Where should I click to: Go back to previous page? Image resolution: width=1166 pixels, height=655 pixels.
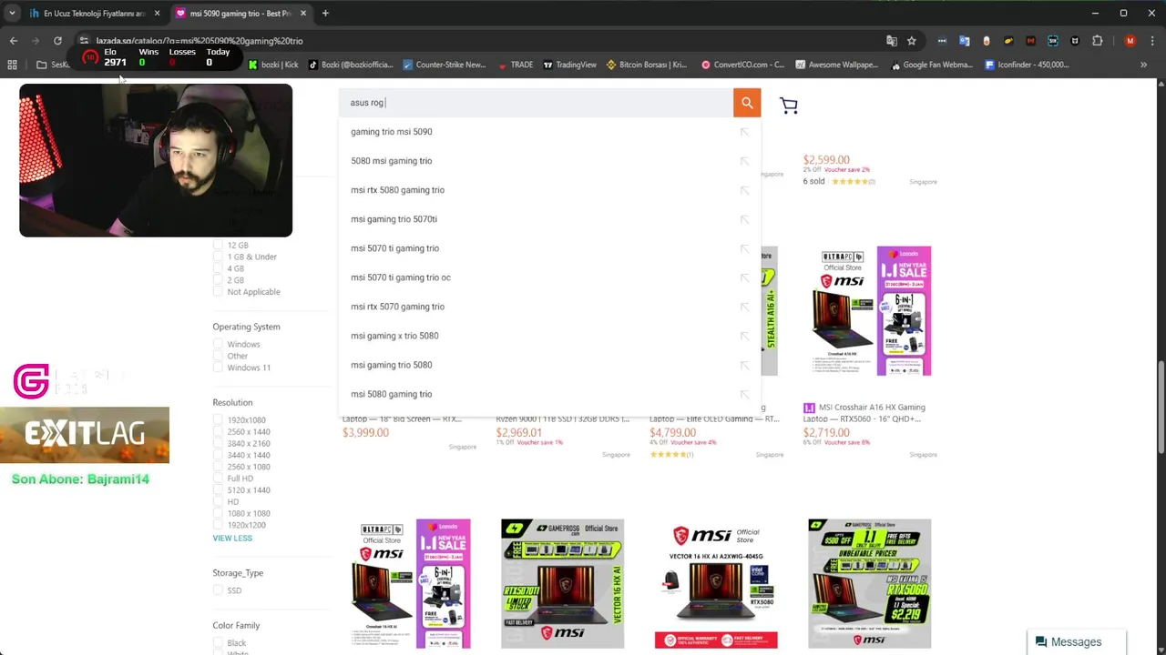tap(14, 41)
